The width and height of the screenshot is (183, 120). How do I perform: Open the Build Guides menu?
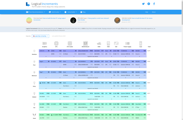point(55,12)
